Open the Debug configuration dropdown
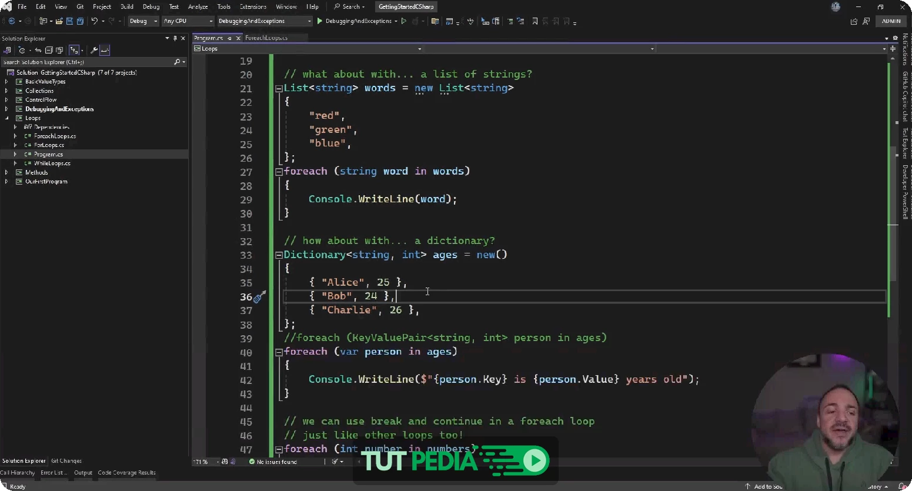The image size is (912, 491). pos(143,21)
